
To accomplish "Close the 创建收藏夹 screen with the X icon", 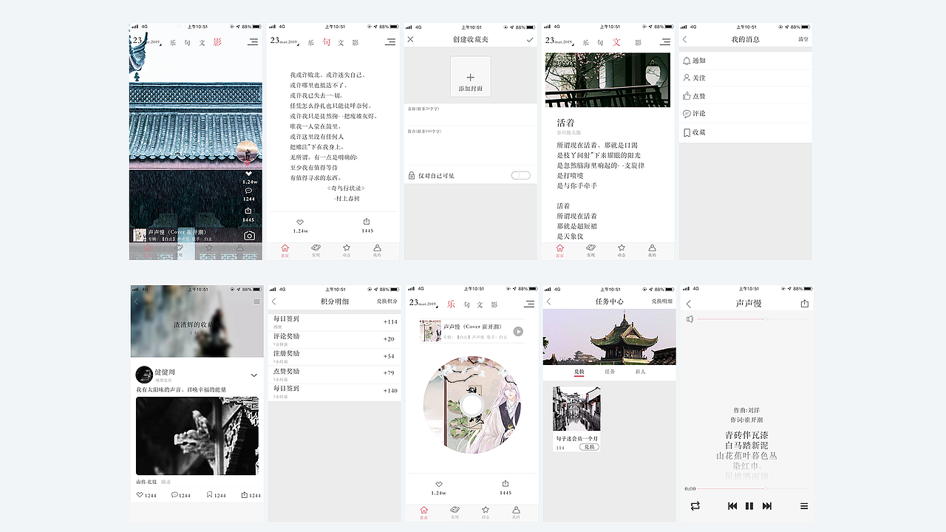I will (x=411, y=39).
